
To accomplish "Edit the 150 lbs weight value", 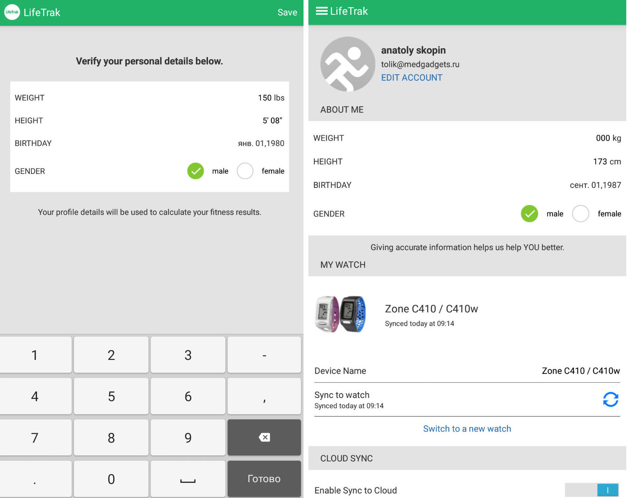I will (271, 98).
